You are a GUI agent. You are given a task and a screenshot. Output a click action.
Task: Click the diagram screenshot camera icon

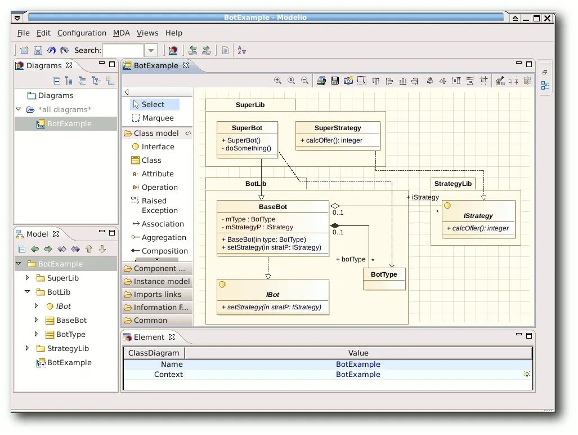tap(348, 80)
